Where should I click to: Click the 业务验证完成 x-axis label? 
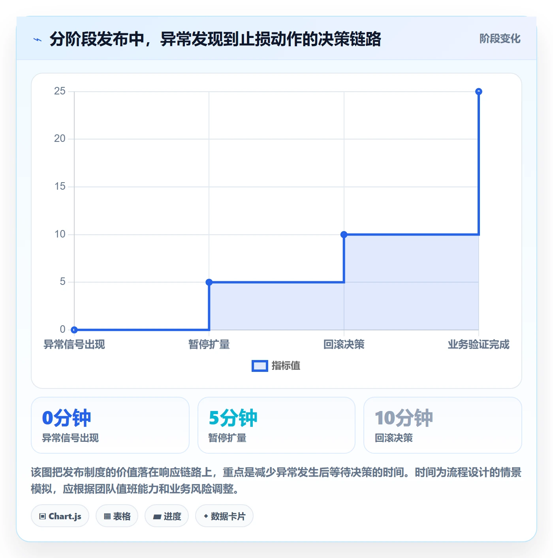[479, 345]
